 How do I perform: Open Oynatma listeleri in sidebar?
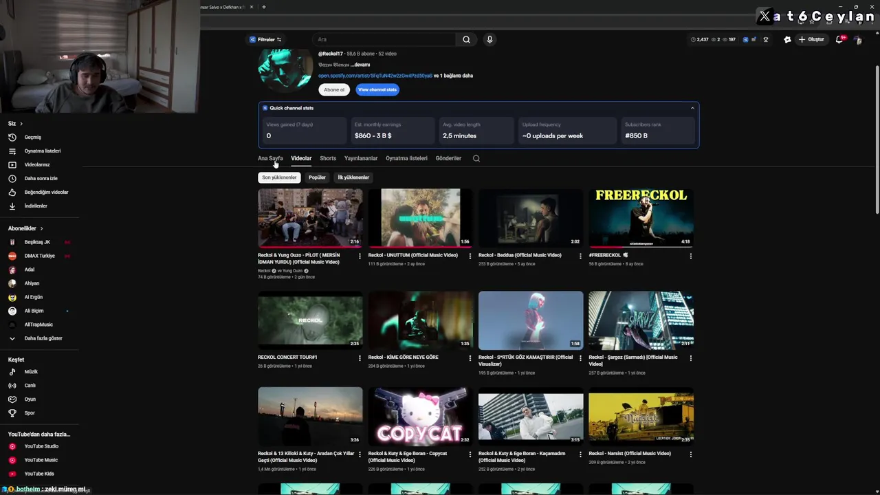[43, 151]
